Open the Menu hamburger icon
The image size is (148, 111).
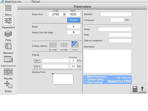(x=8, y=8)
